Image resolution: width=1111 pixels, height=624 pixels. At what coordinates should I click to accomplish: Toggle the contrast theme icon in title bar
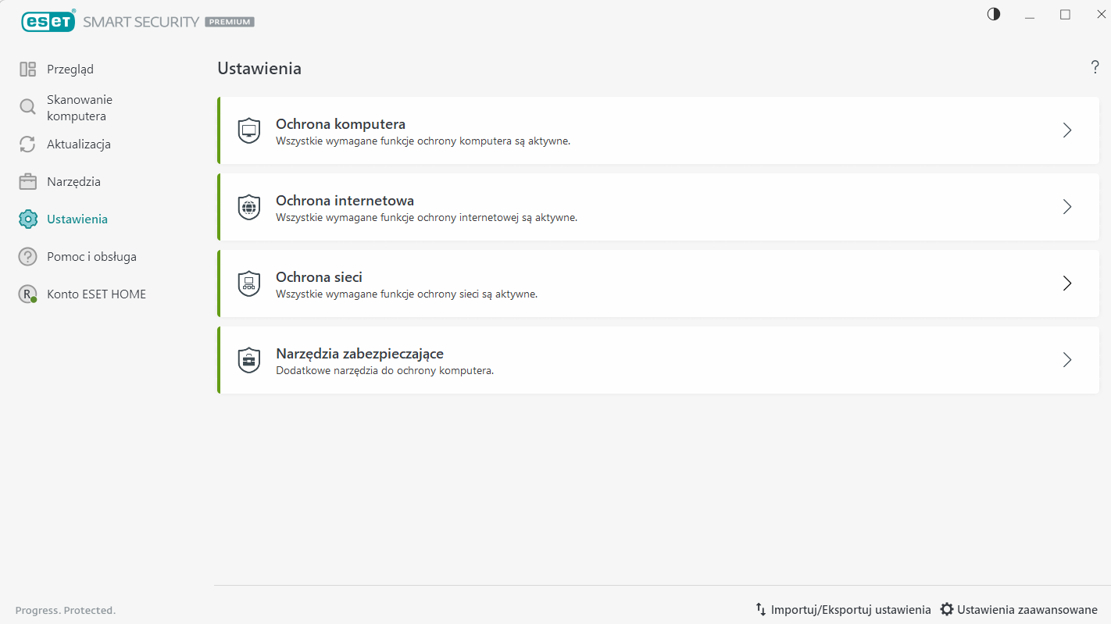coord(994,14)
